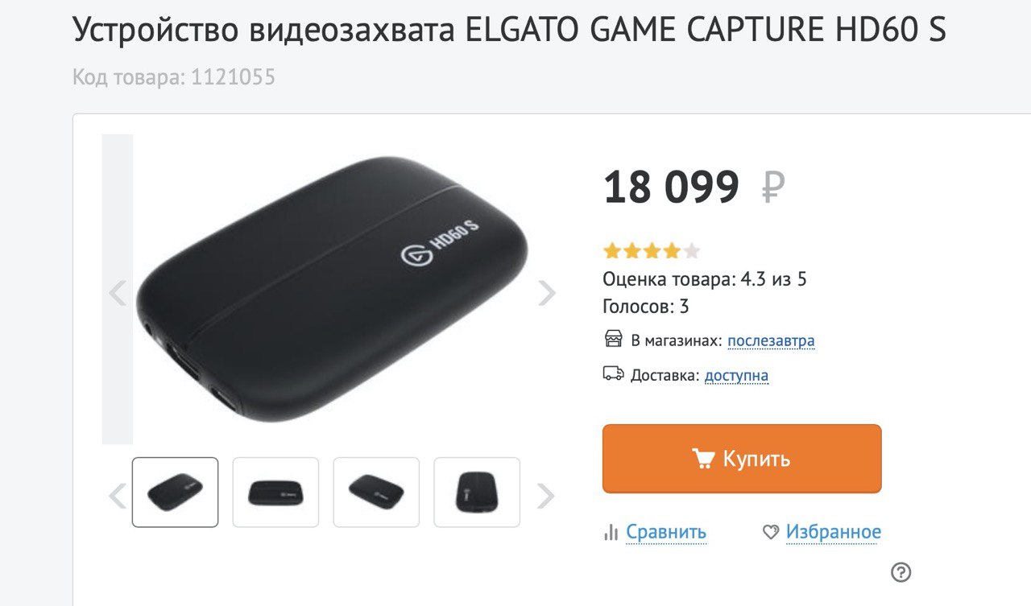The width and height of the screenshot is (1031, 606).
Task: Select the first product thumbnail
Action: click(x=175, y=493)
